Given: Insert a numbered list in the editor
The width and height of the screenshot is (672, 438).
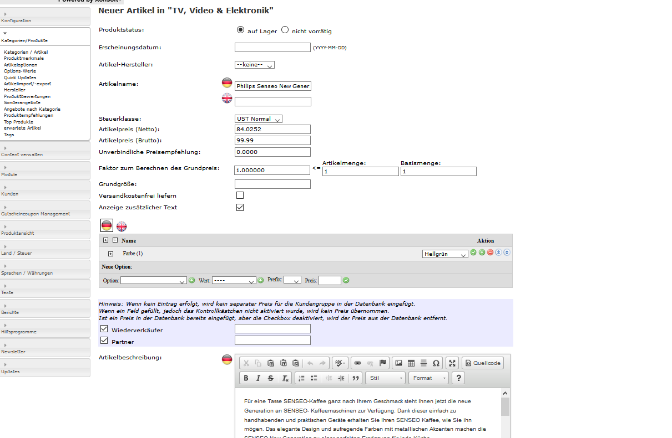Looking at the screenshot, I should pos(301,378).
